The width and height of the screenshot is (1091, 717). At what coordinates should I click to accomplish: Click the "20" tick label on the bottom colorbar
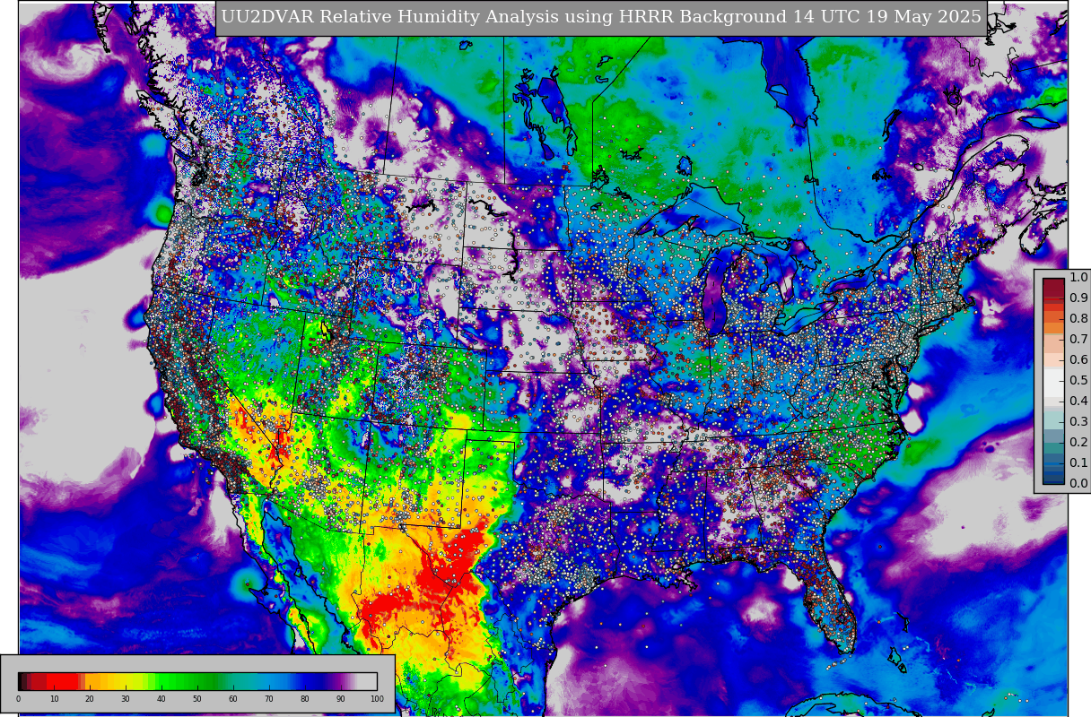click(x=90, y=699)
